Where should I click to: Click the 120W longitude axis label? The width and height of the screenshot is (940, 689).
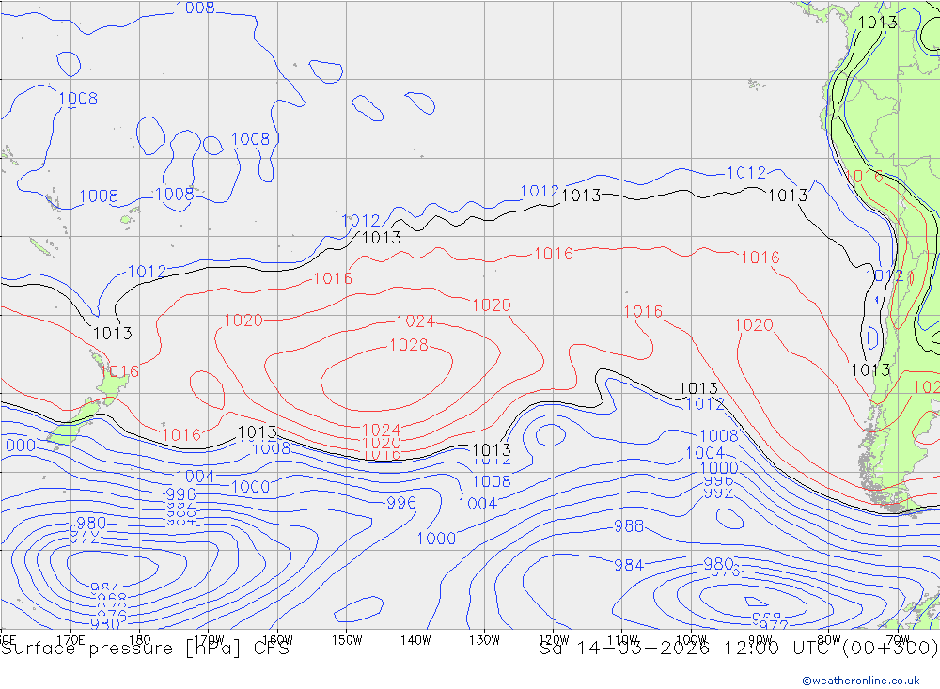pyautogui.click(x=554, y=640)
